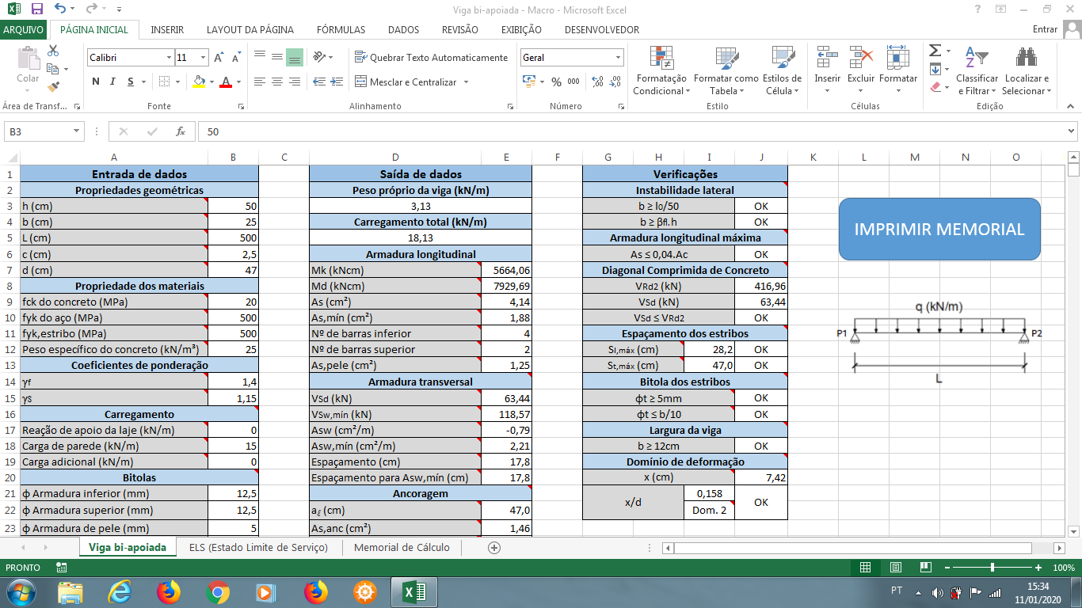The image size is (1082, 608).
Task: Open Formatação Condicional menu
Action: 661,70
